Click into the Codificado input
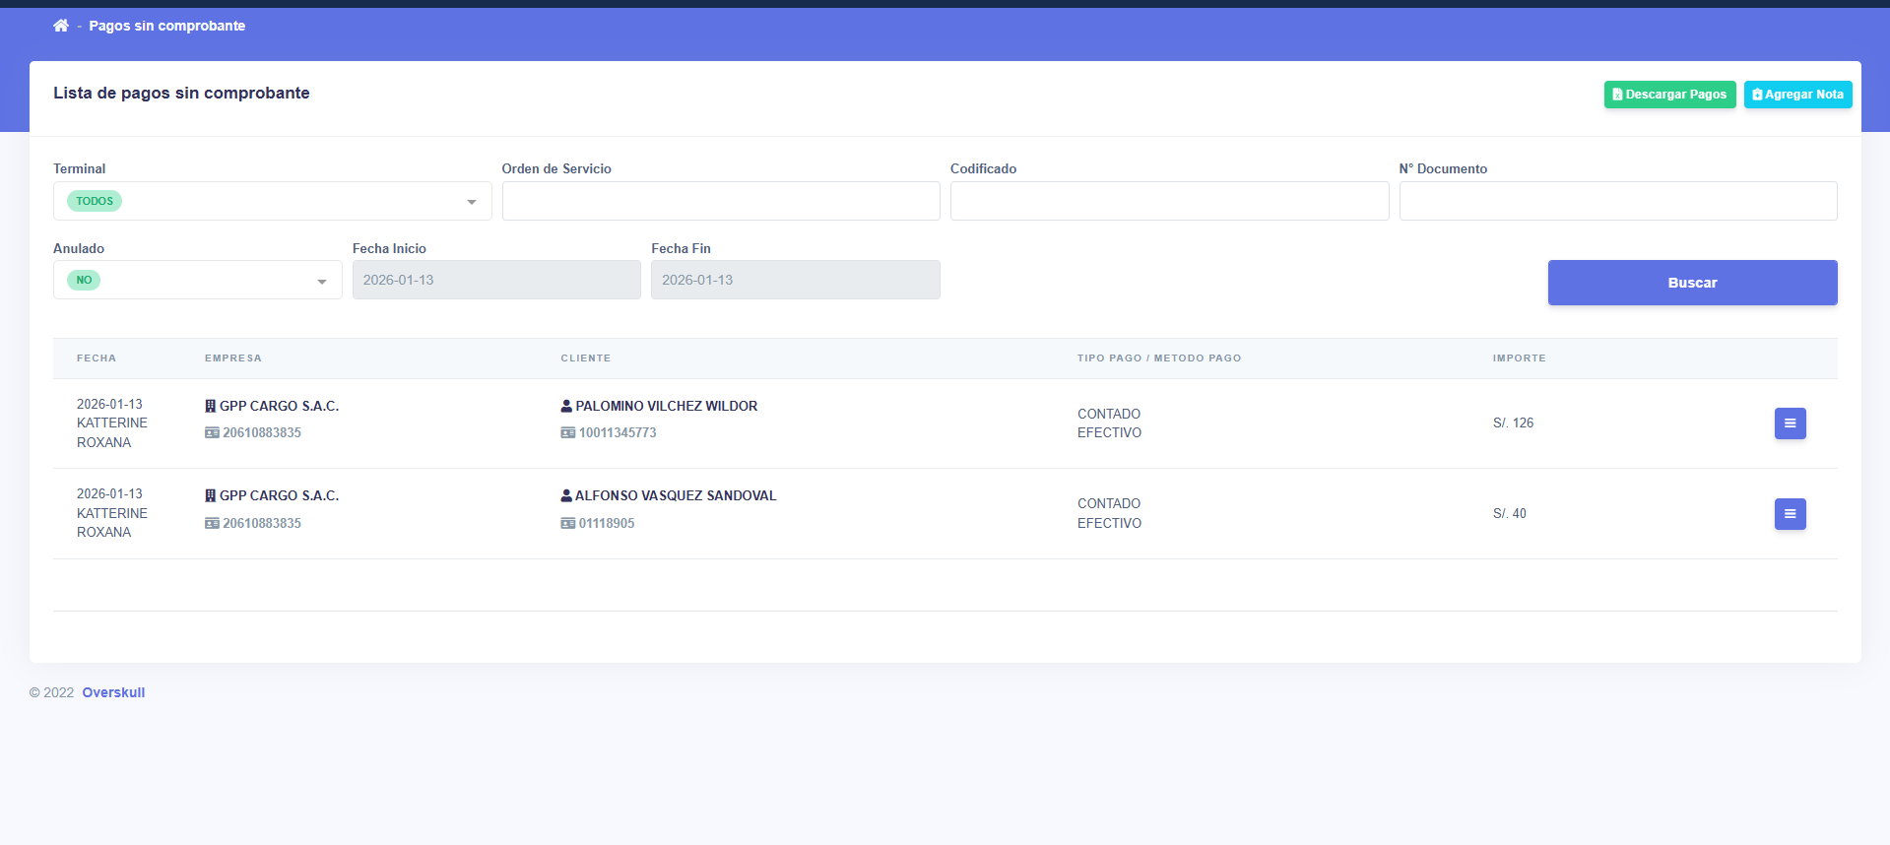Image resolution: width=1890 pixels, height=845 pixels. click(1169, 201)
